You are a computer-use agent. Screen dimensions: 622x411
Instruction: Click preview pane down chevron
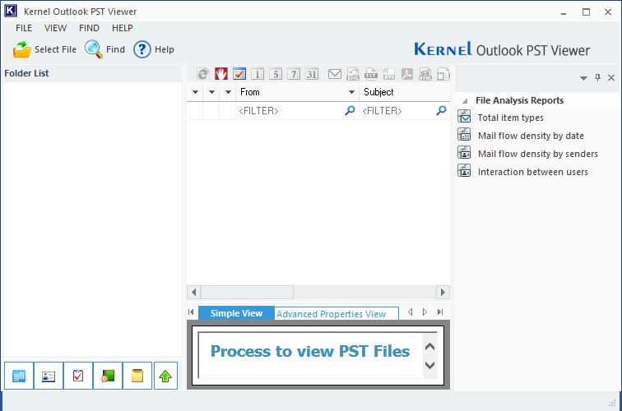pyautogui.click(x=429, y=365)
